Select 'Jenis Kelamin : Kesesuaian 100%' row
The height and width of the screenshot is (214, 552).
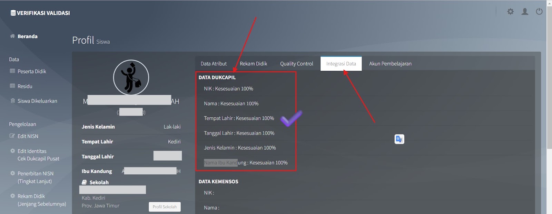(x=240, y=148)
